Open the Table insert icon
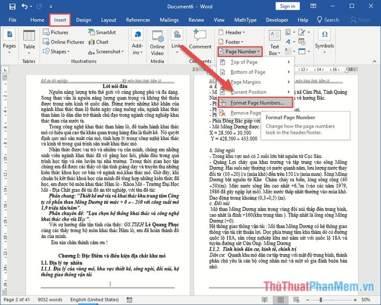 [x=29, y=35]
